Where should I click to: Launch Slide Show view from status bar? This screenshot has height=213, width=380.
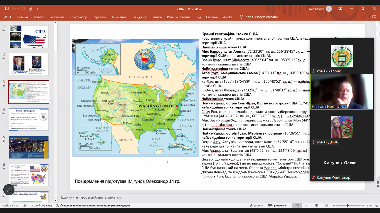pos(326,206)
